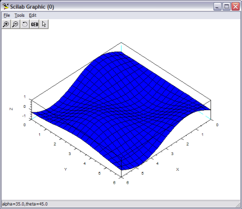Open the Tools menu

(x=20, y=15)
